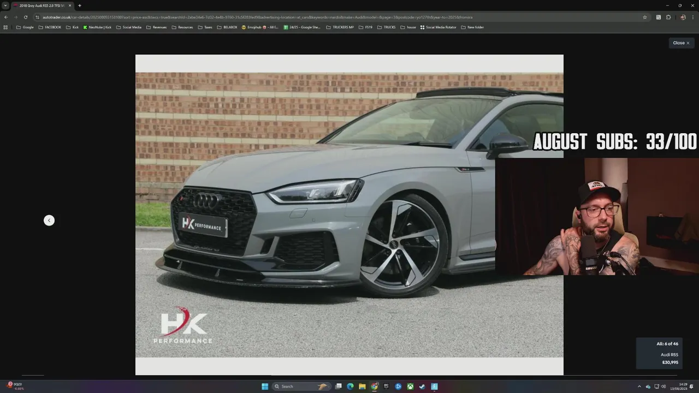The width and height of the screenshot is (699, 393).
Task: Open the Social Media Rotator bookmark
Action: (x=438, y=27)
